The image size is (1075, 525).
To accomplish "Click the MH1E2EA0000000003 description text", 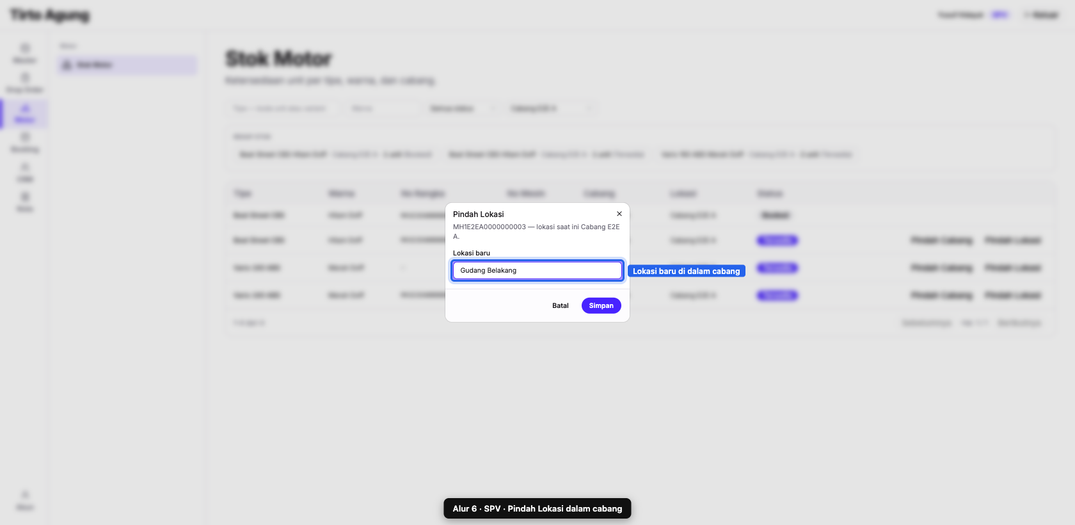I will (x=536, y=232).
